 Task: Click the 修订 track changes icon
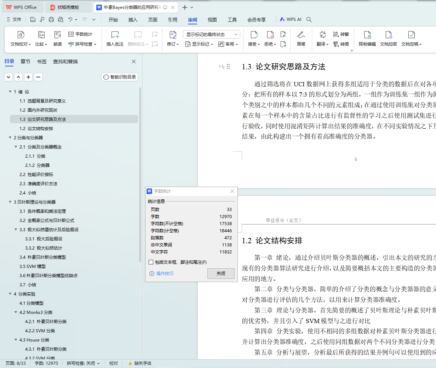coord(173,35)
